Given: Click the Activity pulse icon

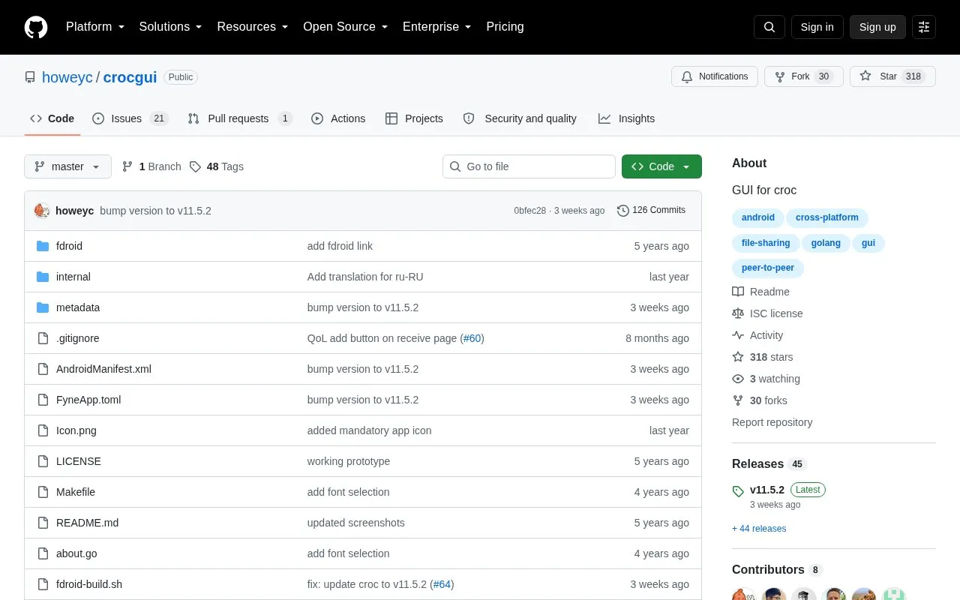Looking at the screenshot, I should point(738,335).
